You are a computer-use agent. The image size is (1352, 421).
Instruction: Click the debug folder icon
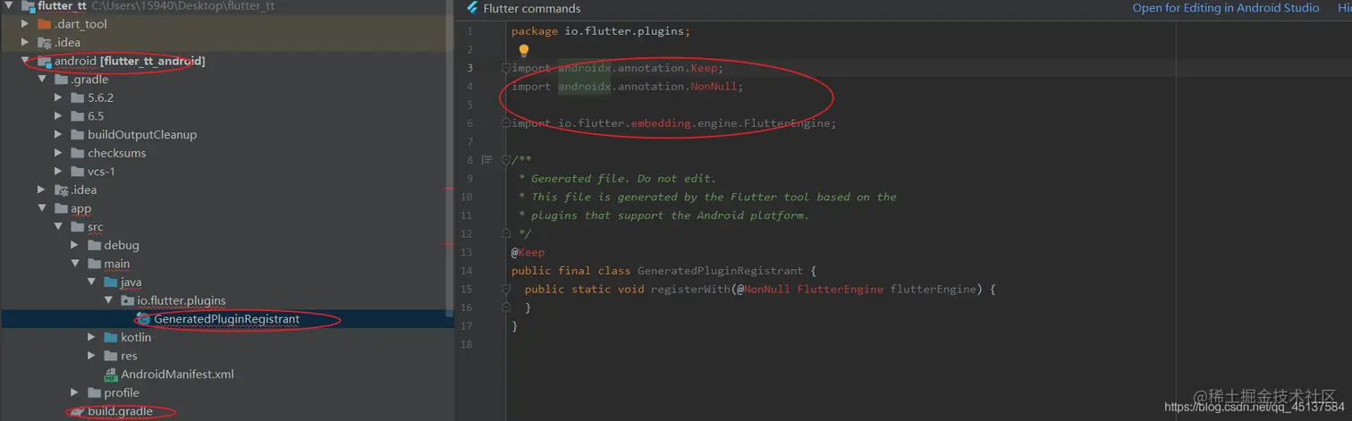pos(95,245)
